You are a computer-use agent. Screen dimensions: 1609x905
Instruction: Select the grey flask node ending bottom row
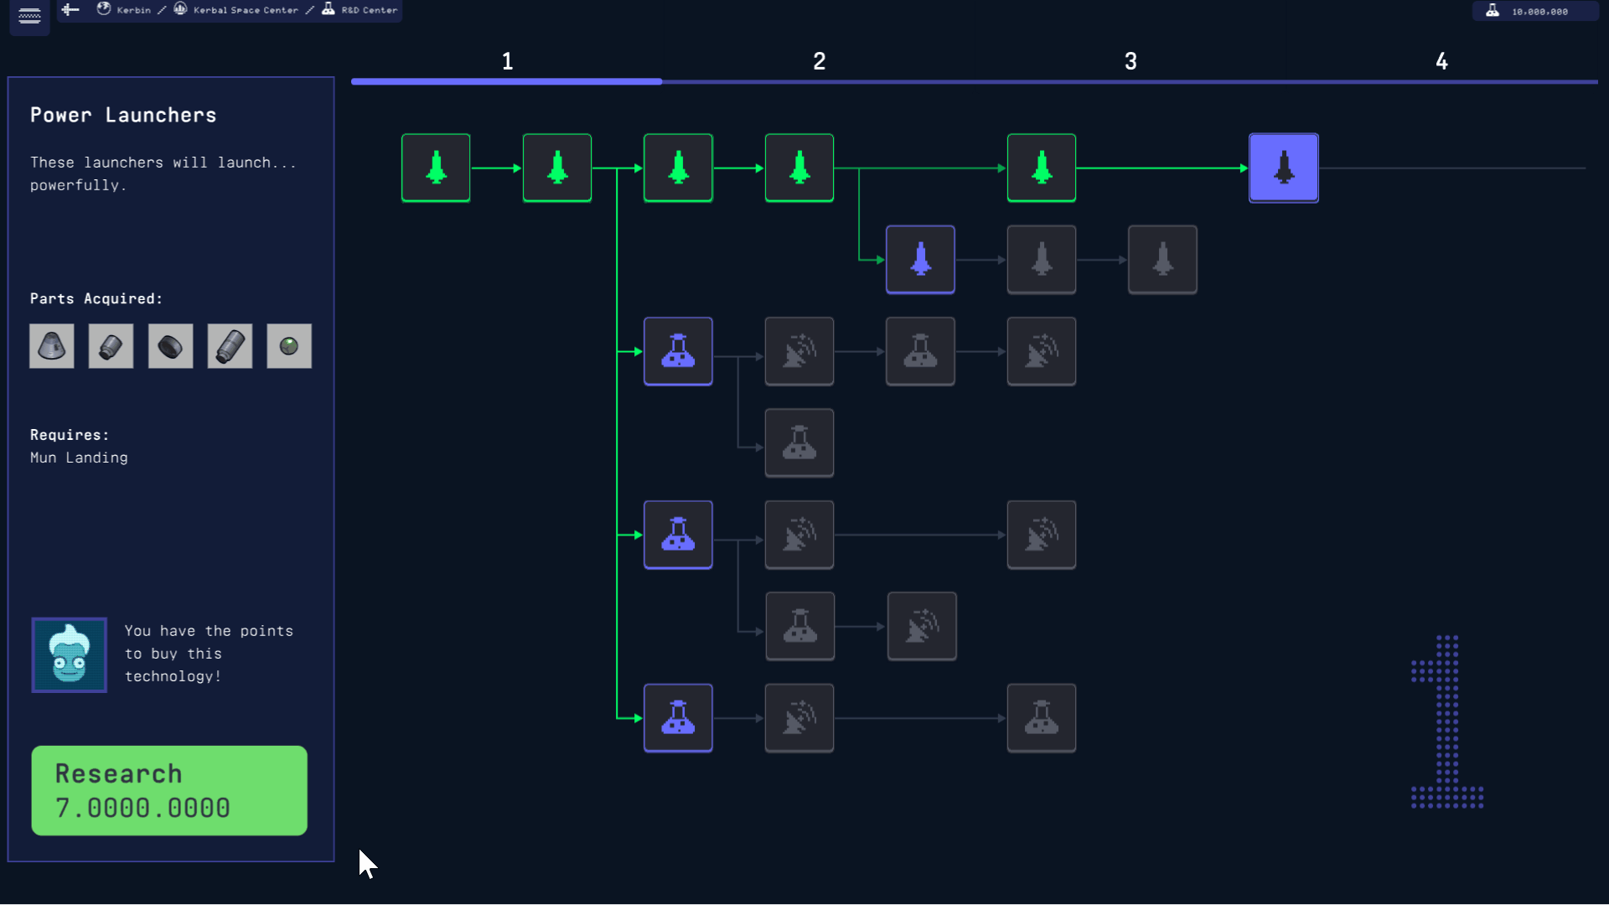[1042, 718]
